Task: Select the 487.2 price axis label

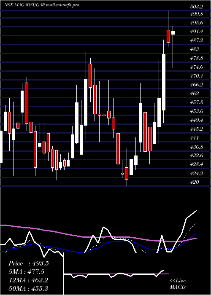Action: pos(197,40)
